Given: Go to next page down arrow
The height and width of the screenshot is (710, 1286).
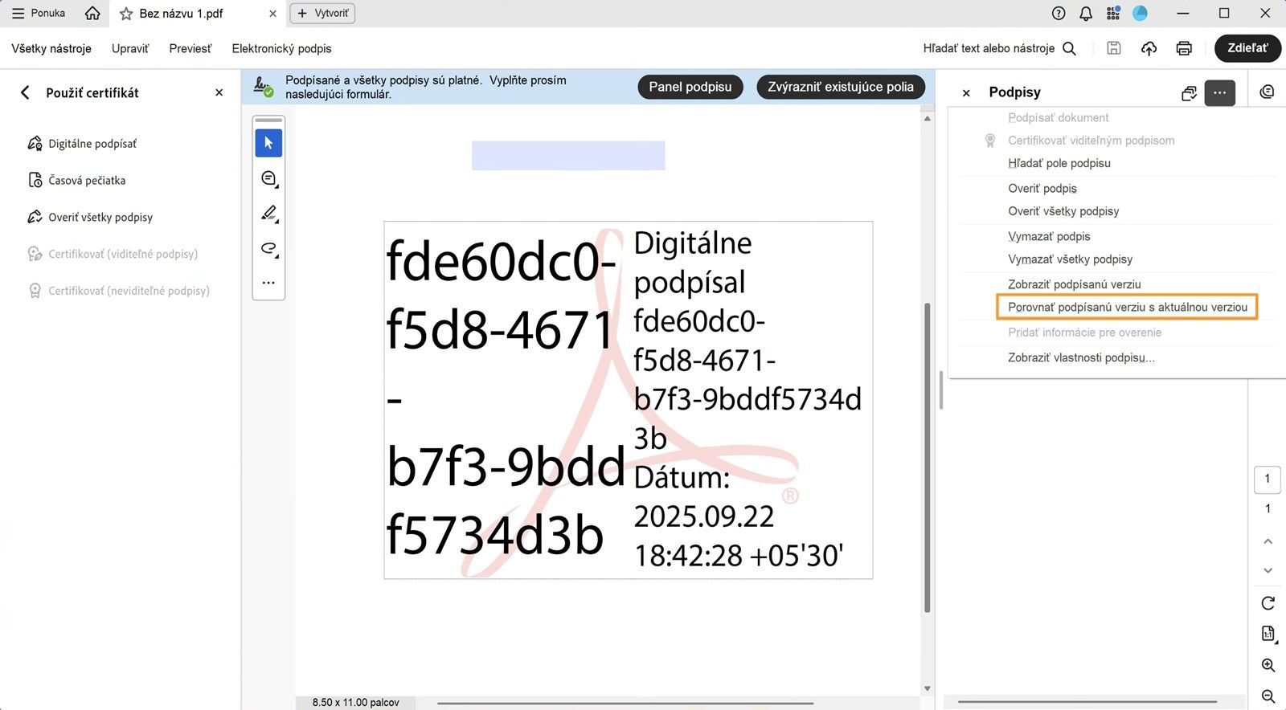Looking at the screenshot, I should click(1268, 571).
